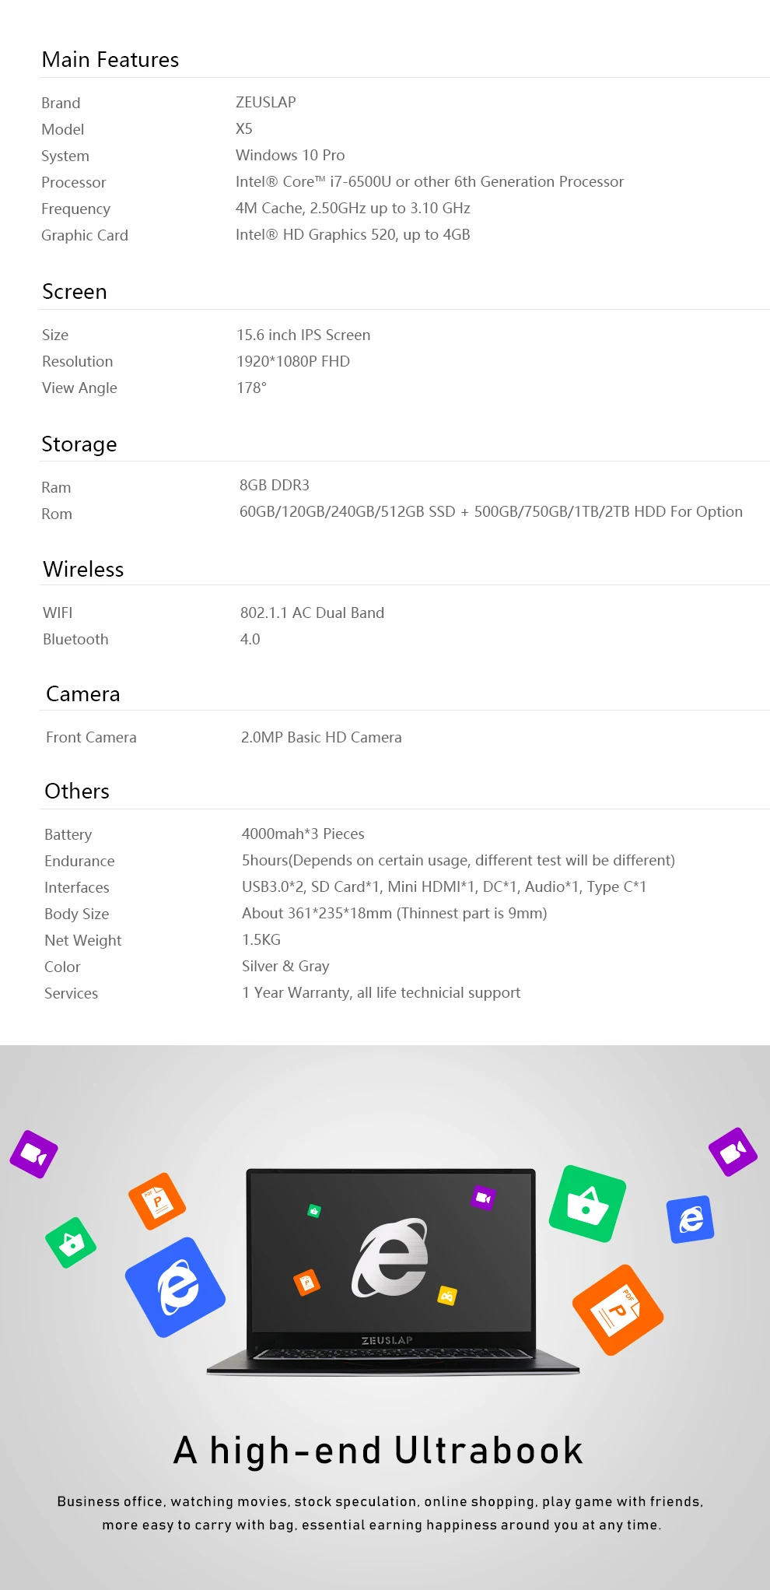Screen dimensions: 770x1590
Task: Click the small blue Internet Explorer icon at right
Action: tap(690, 1220)
